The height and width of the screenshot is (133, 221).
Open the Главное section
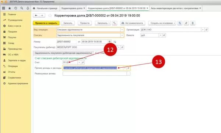click(12, 14)
